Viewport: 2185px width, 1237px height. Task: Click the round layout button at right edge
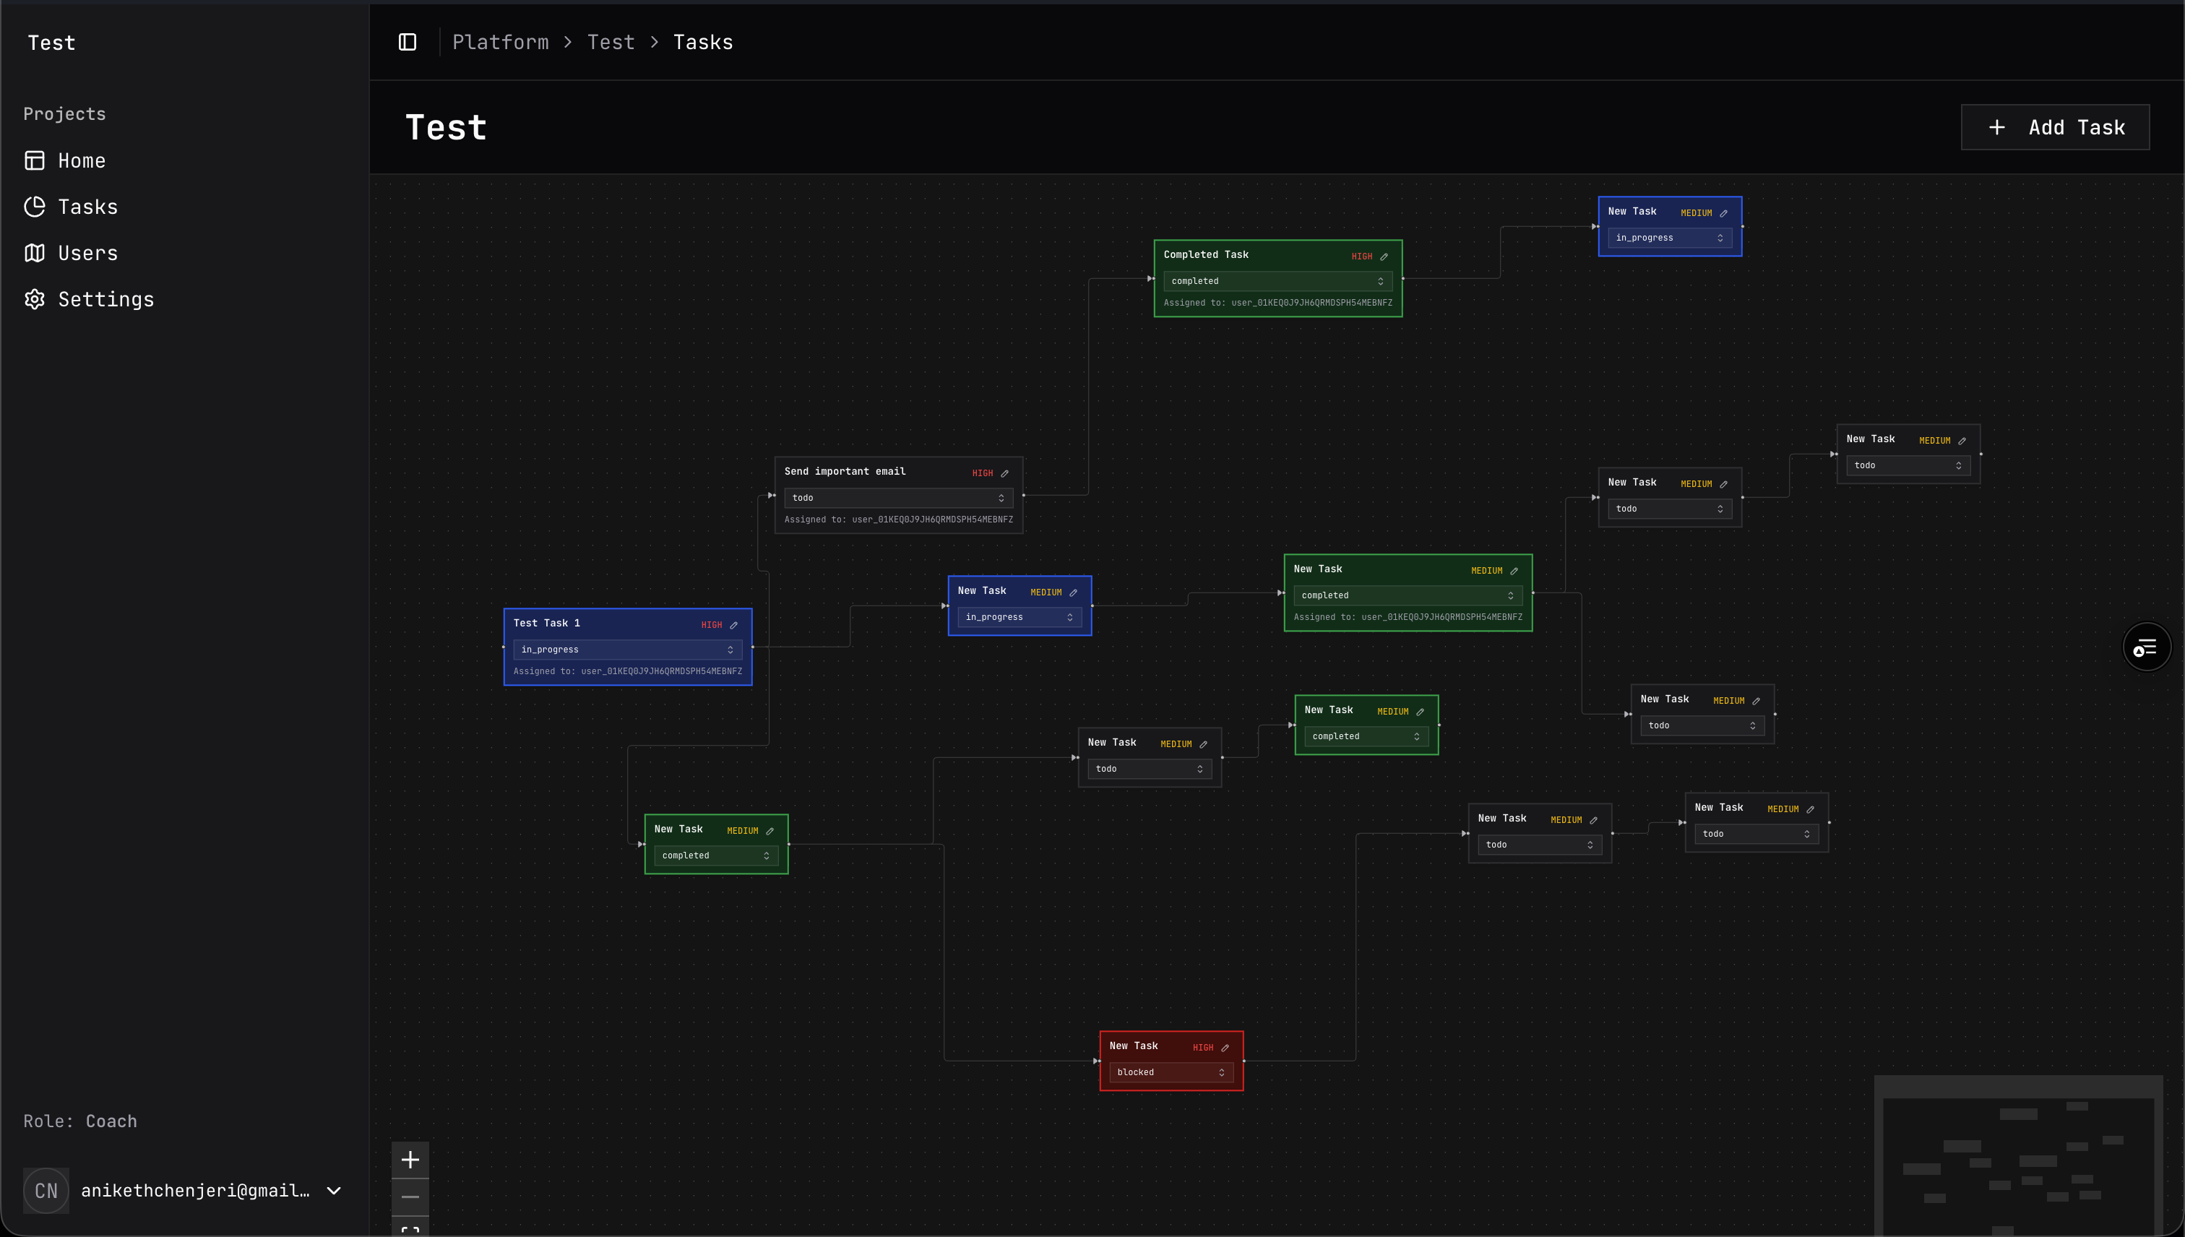2146,648
